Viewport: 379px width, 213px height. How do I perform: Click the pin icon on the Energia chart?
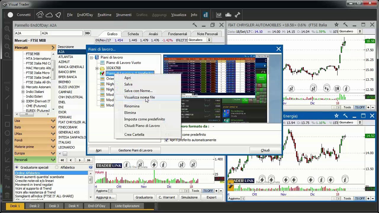point(346,116)
